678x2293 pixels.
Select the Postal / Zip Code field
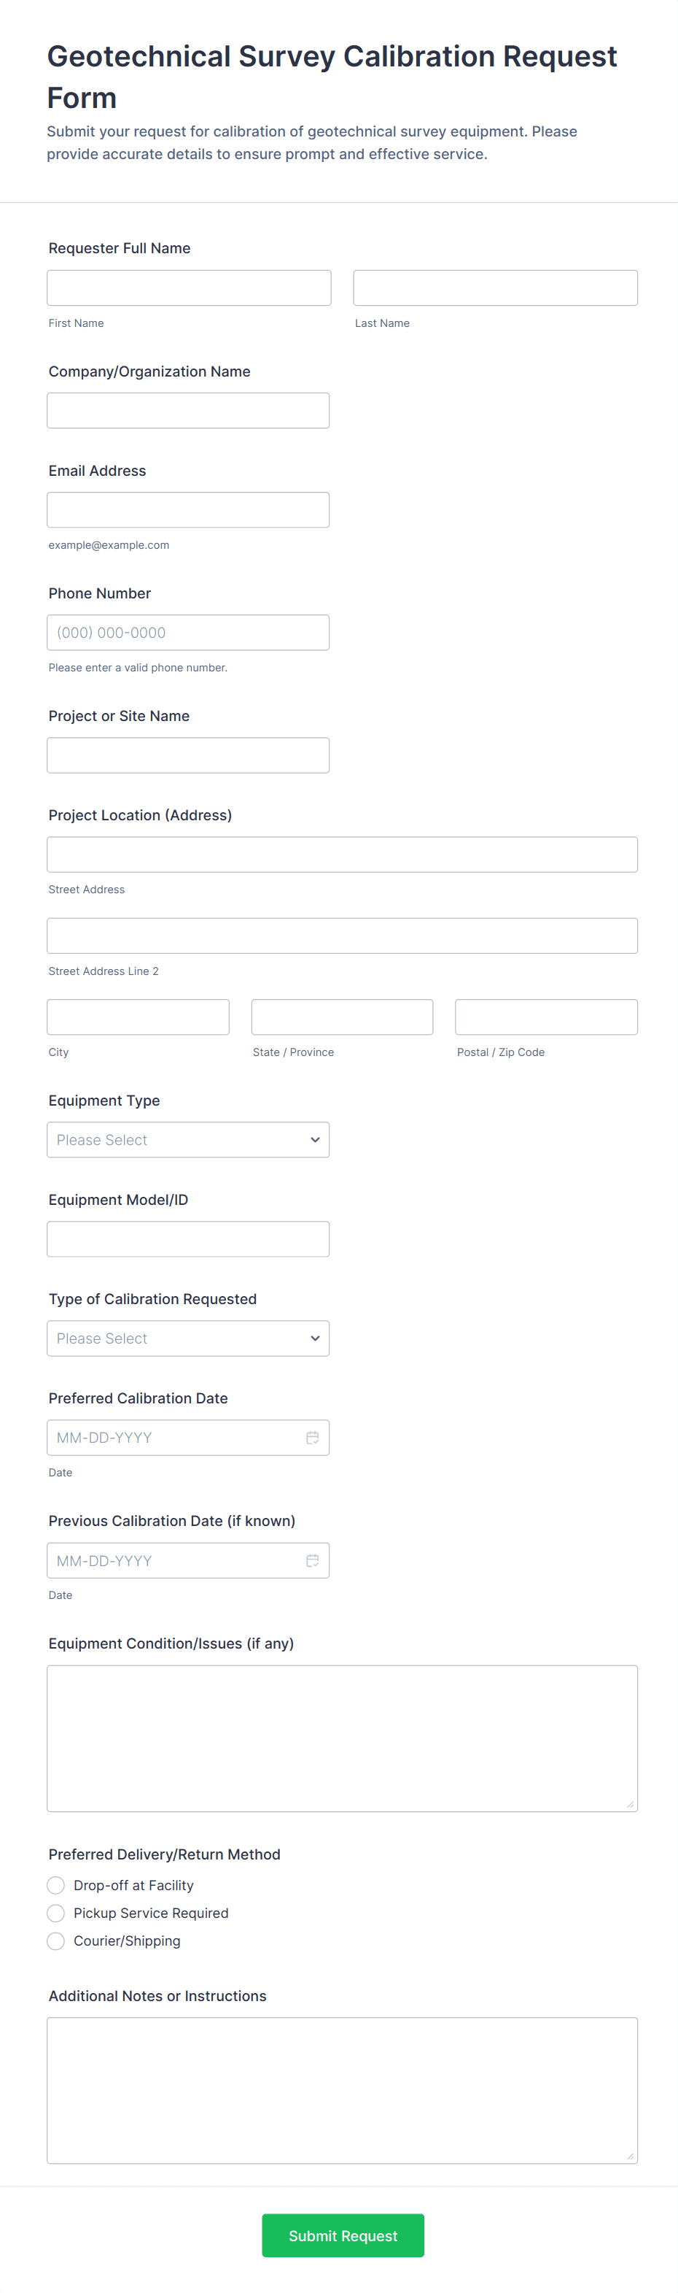[545, 1017]
